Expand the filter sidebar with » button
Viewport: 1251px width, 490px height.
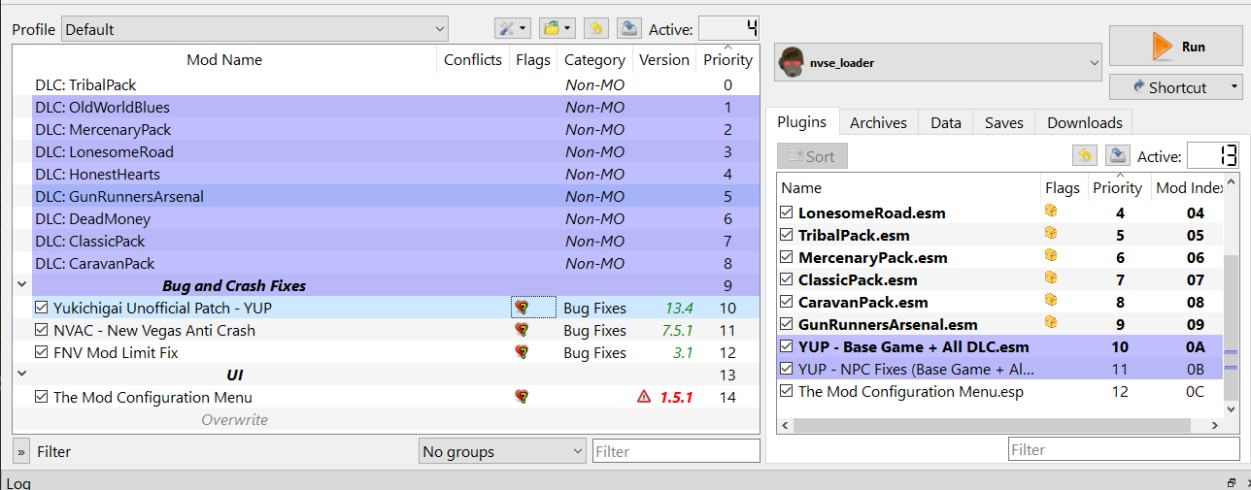coord(20,451)
